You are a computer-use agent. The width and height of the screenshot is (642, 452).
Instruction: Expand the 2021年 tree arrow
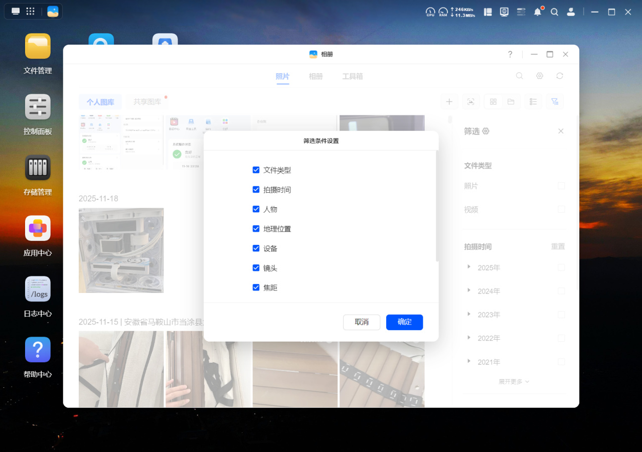(x=469, y=361)
